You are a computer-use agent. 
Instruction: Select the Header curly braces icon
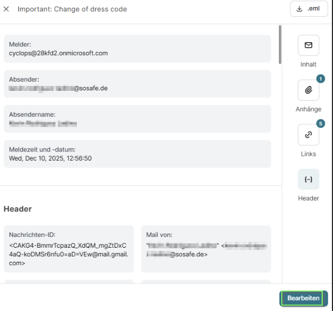pos(308,179)
